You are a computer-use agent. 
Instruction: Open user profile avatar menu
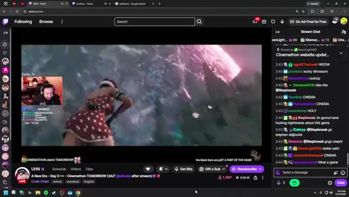click(x=344, y=22)
